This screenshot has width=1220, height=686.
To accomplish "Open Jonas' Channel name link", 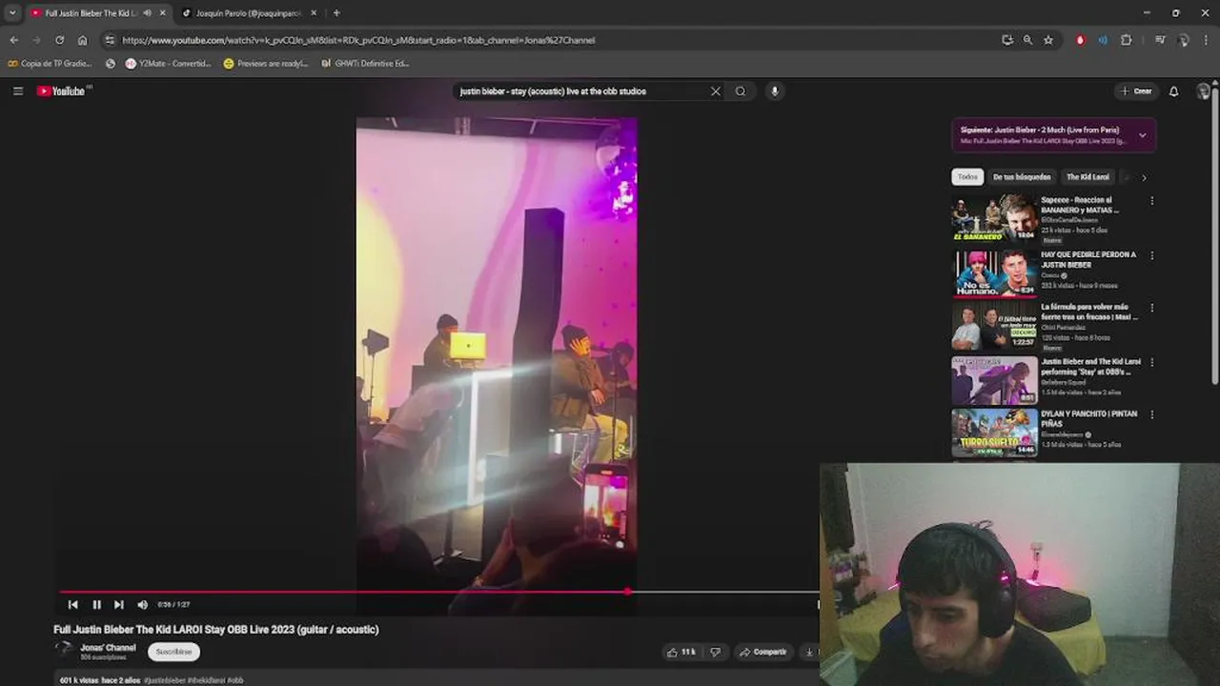I will 108,648.
